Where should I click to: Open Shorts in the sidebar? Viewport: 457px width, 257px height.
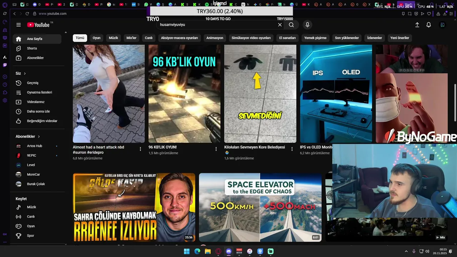[x=37, y=48]
